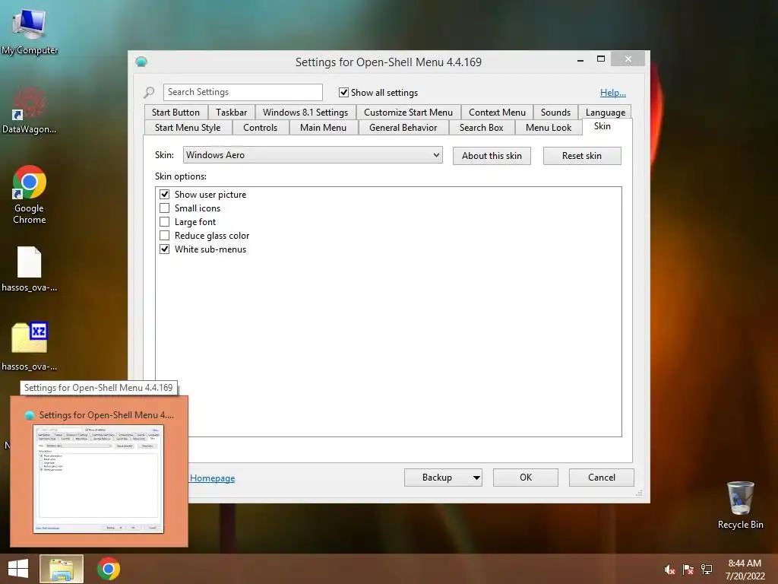The width and height of the screenshot is (778, 584).
Task: Focus the Search Settings field
Action: click(242, 92)
